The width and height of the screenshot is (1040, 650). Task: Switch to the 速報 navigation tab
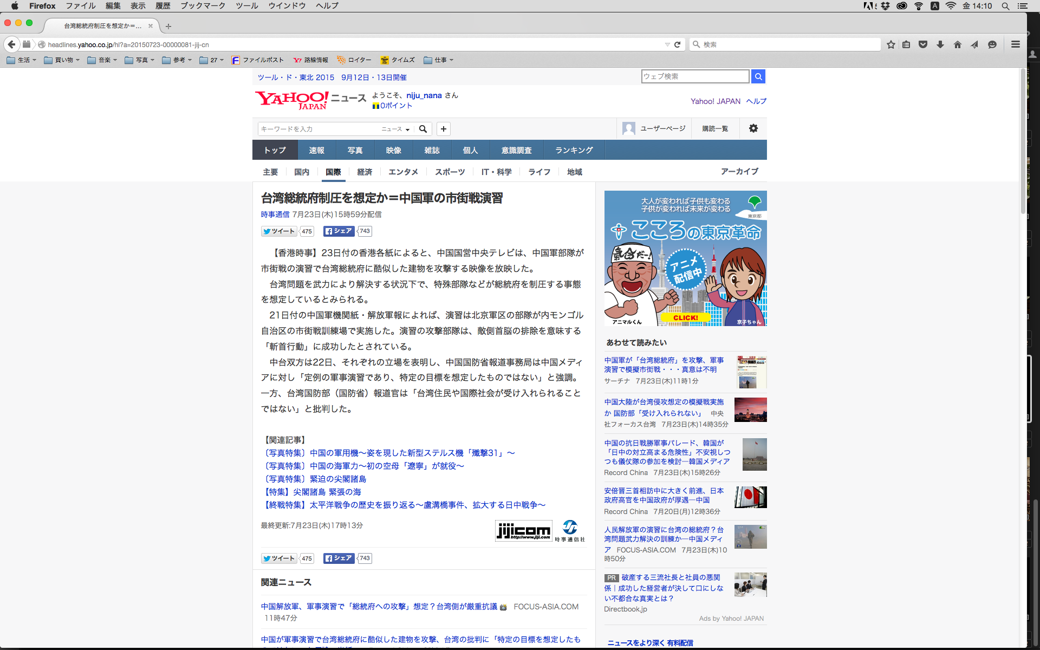coord(317,150)
